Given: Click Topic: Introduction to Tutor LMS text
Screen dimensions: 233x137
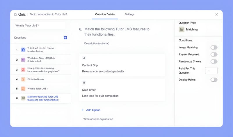Looking at the screenshot, I should tap(49, 14).
